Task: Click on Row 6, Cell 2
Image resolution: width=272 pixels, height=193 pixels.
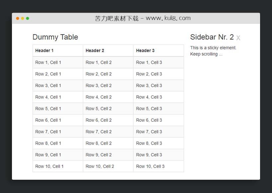Action: [x=99, y=120]
